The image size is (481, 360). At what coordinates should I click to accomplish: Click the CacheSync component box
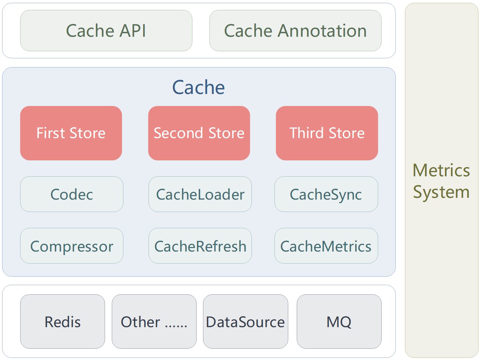326,194
